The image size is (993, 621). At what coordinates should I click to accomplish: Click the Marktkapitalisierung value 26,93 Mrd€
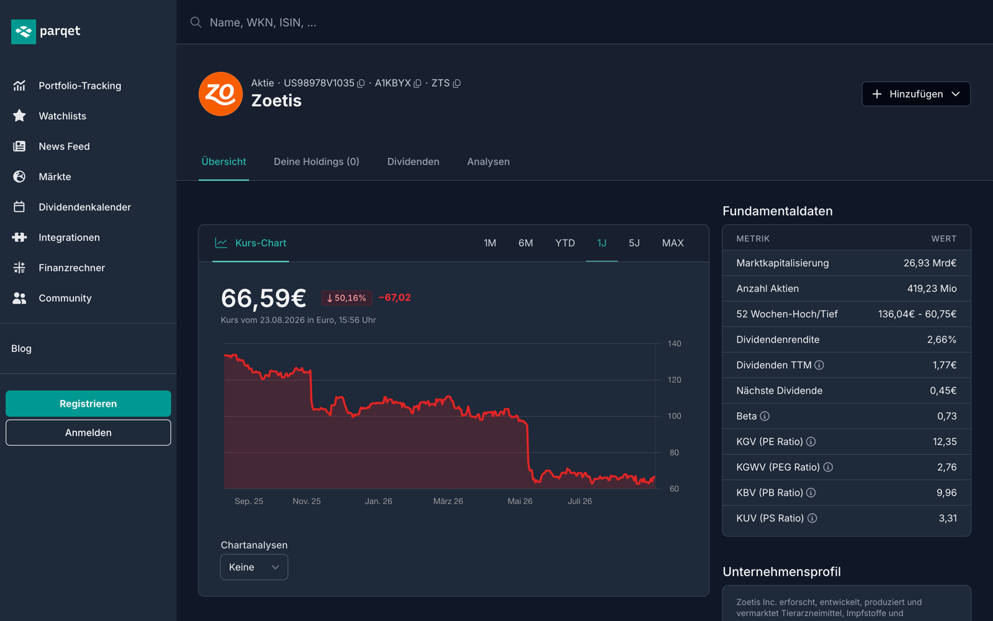[930, 263]
